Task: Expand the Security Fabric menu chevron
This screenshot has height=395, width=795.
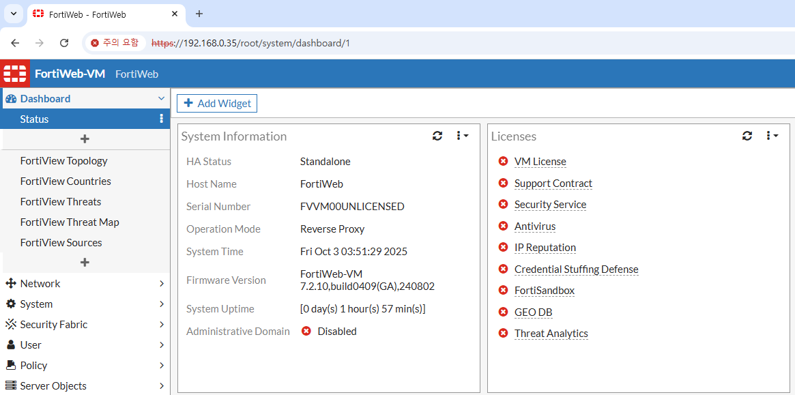Action: pyautogui.click(x=162, y=325)
